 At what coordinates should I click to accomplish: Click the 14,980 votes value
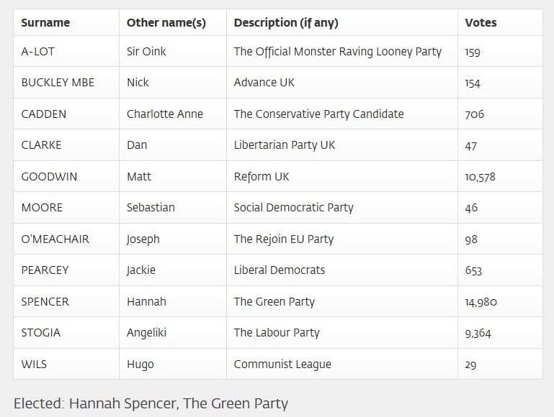[x=481, y=302]
